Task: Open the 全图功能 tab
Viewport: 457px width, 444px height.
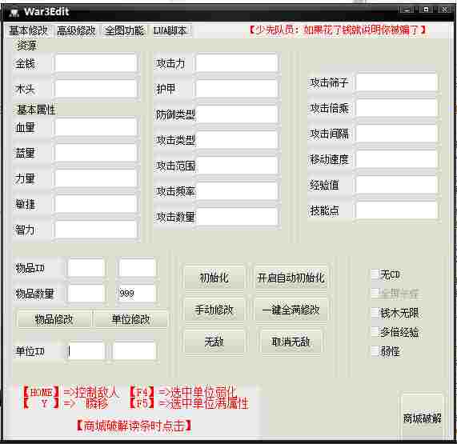Action: click(x=124, y=30)
